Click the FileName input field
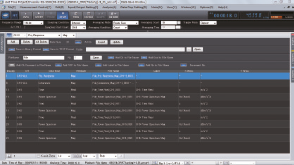This screenshot has width=294, height=165. click(x=44, y=57)
